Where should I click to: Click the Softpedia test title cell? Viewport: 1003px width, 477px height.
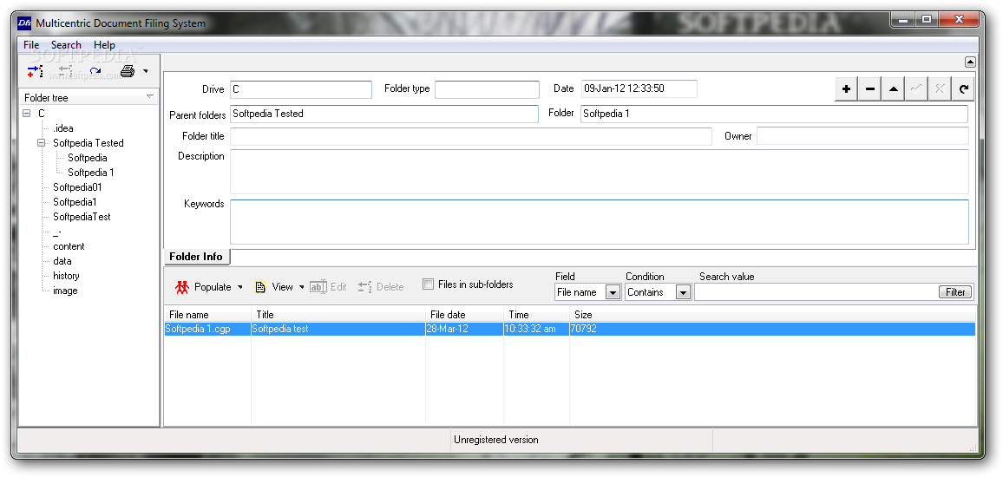point(338,330)
